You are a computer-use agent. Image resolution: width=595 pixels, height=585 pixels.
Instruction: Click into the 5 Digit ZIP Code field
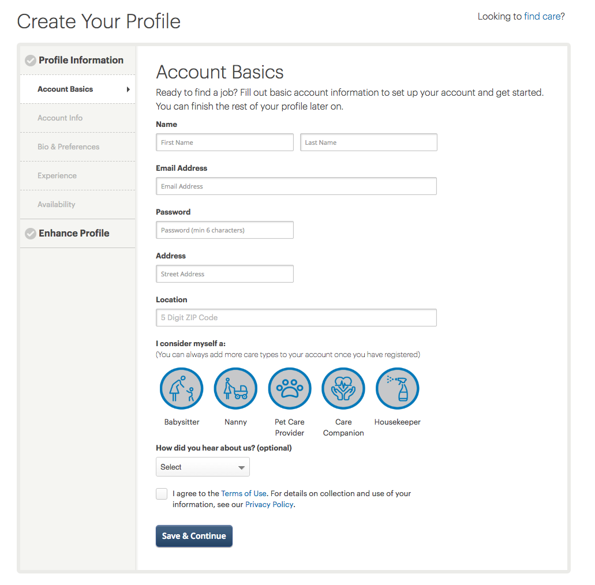point(296,318)
